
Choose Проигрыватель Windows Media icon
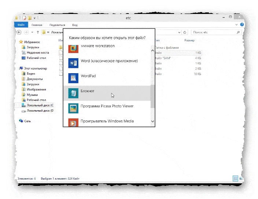pyautogui.click(x=73, y=123)
